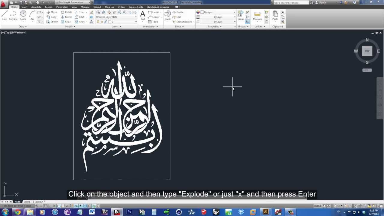The height and width of the screenshot is (216, 384).
Task: Choose the Mirror command
Action: [x=67, y=17]
